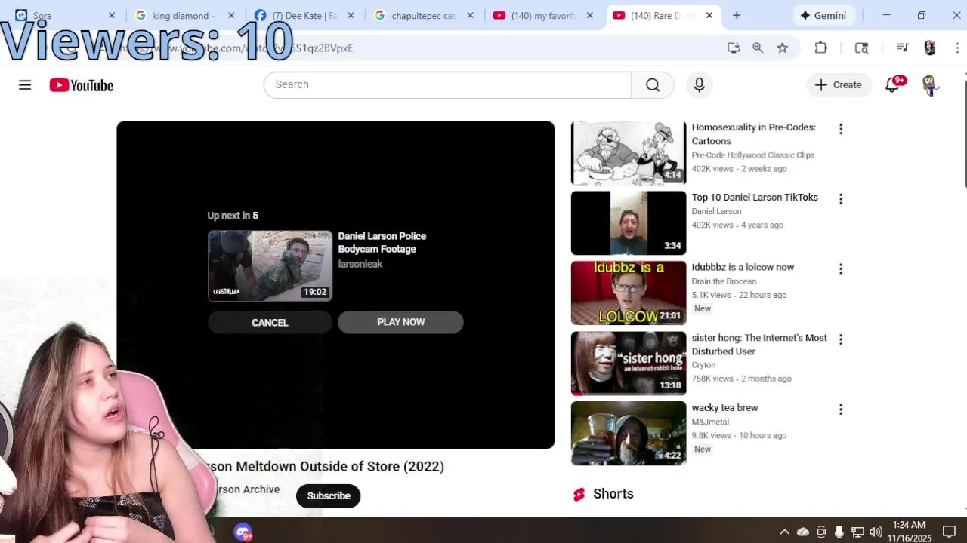Open Pre-Code Hollywood Classic Clips channel
This screenshot has width=967, height=543.
click(x=753, y=155)
